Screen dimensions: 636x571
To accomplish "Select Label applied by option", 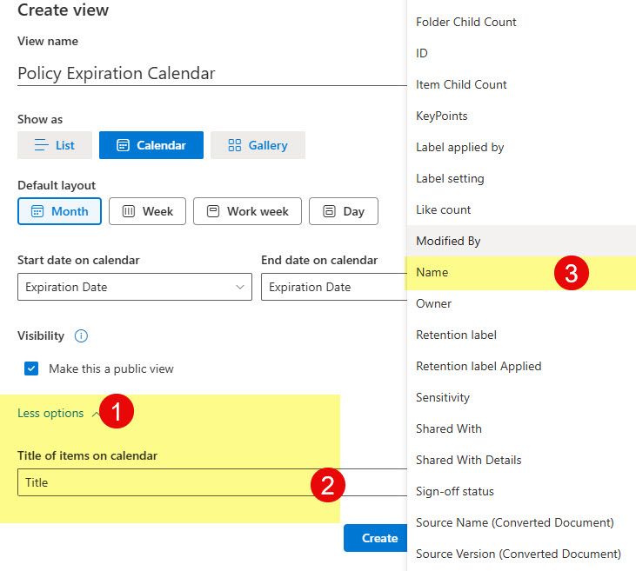I will [521, 147].
